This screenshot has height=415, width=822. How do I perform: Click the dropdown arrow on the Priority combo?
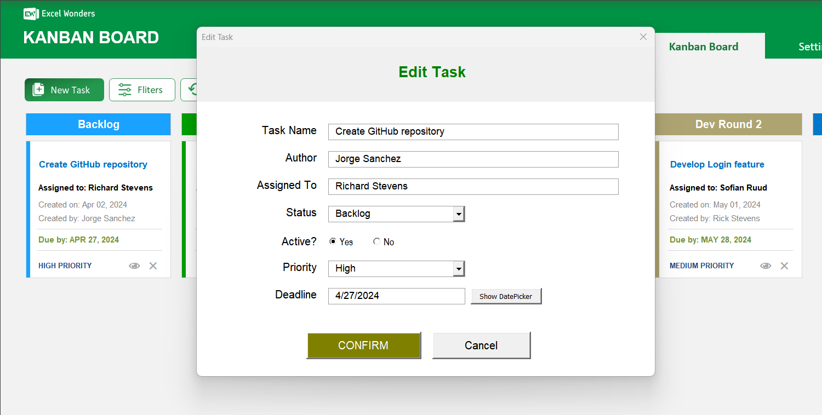pos(459,268)
